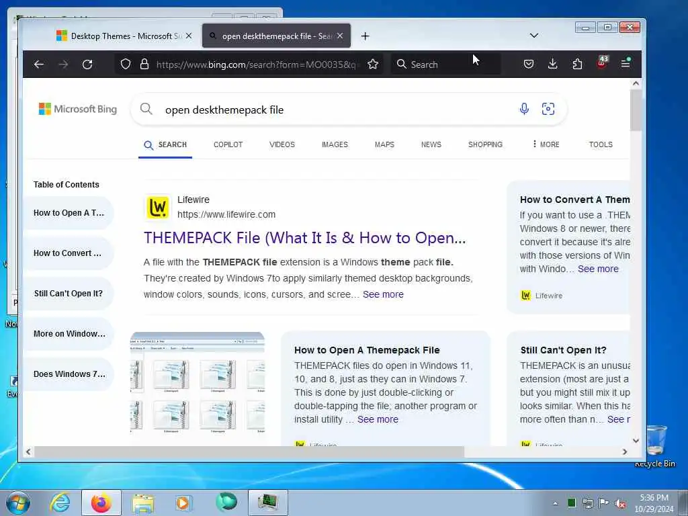Reload the current Bing page
Screen dimensions: 688x516
coord(87,64)
